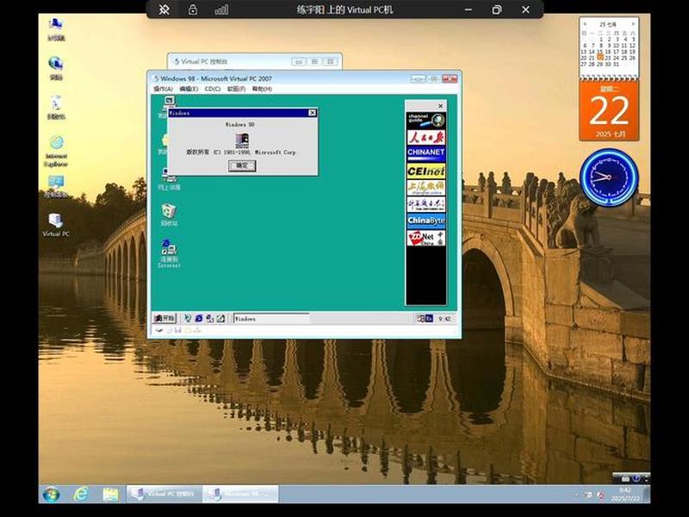Click the host taskbar clock and date
Viewport: 689px width, 517px height.
[x=625, y=494]
